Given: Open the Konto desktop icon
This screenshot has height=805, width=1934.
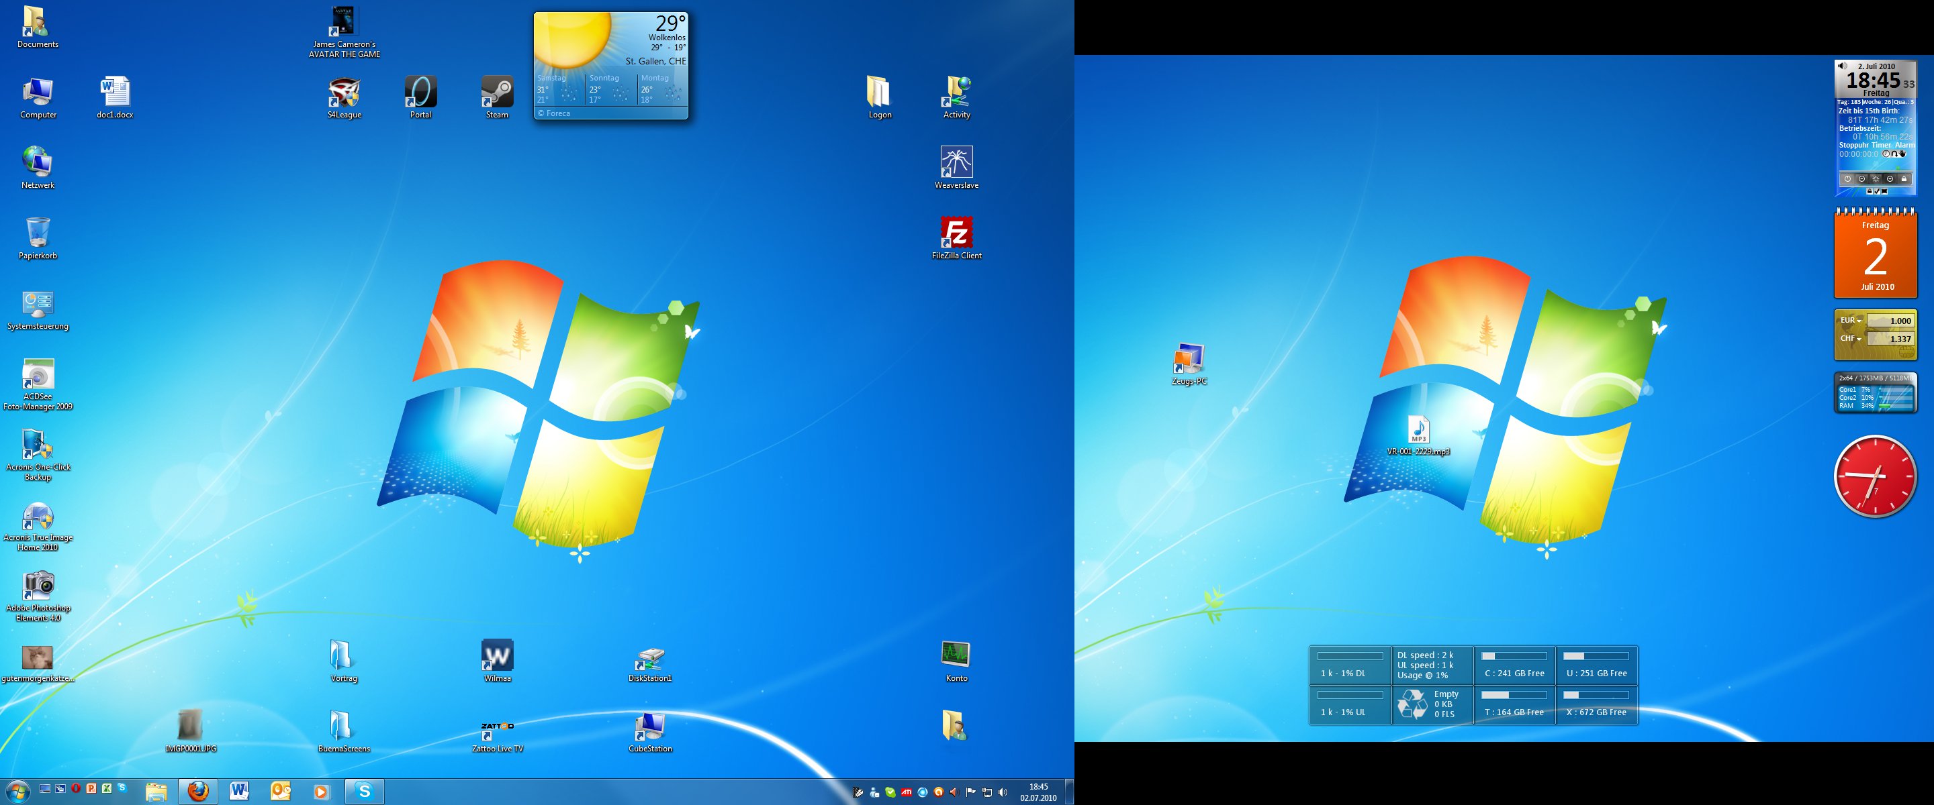Looking at the screenshot, I should click(x=956, y=661).
